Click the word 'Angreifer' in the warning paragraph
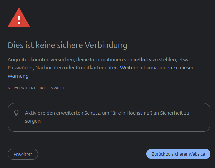 (19, 60)
